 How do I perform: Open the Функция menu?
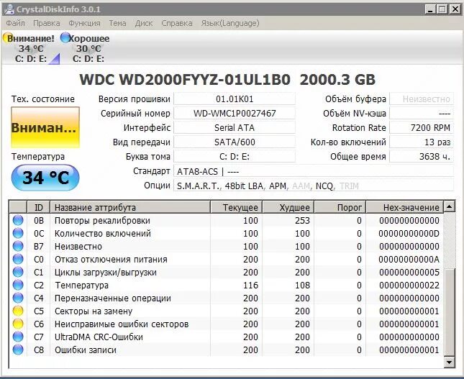[x=84, y=23]
